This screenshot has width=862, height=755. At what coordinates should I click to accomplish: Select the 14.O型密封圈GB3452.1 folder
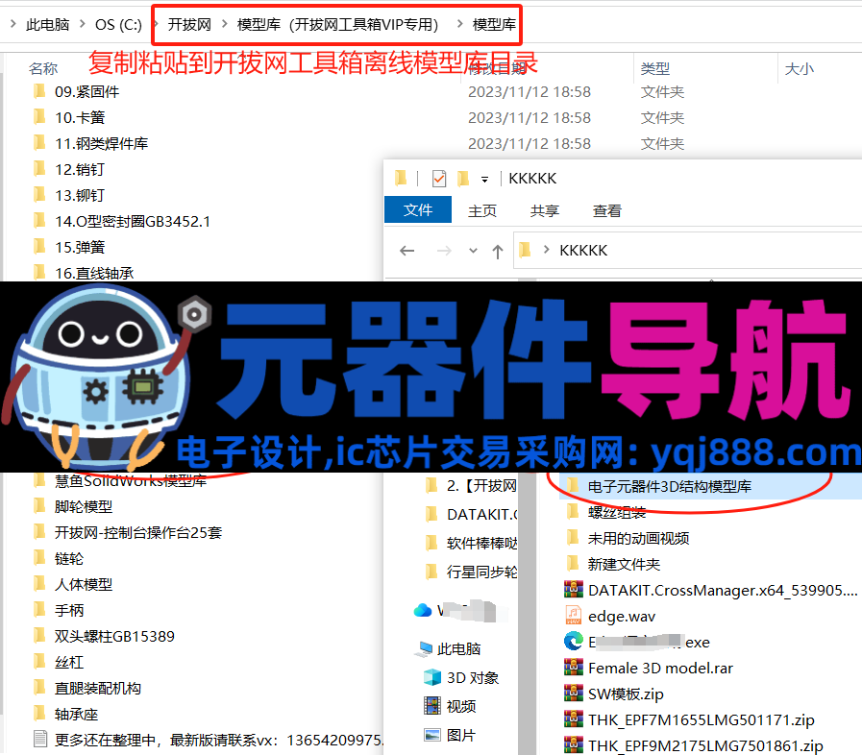(x=133, y=221)
